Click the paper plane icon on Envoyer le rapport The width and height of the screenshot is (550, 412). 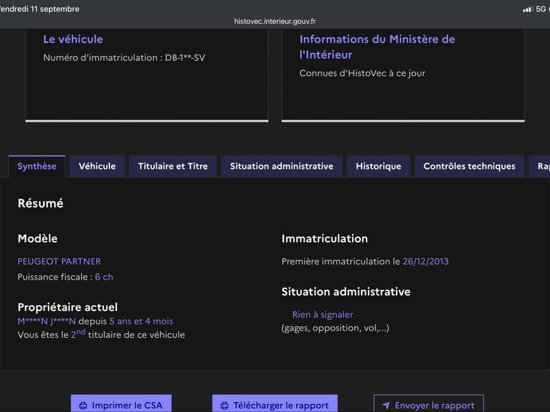coord(386,405)
